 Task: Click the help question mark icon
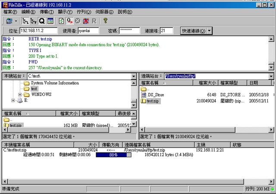pyautogui.click(x=105, y=21)
